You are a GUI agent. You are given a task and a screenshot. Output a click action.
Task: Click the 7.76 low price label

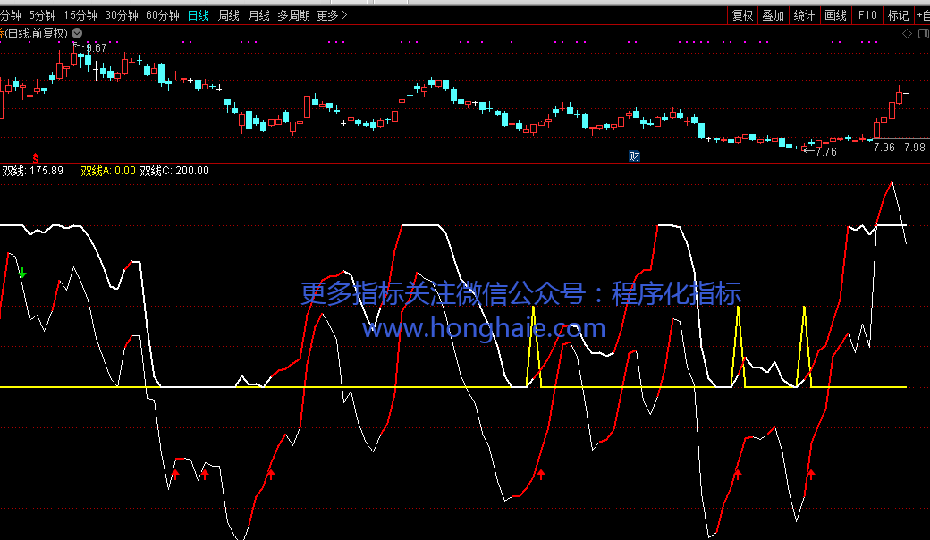pyautogui.click(x=826, y=152)
